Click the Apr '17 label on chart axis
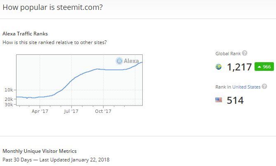Viewport: 276px width, 166px height. point(40,111)
